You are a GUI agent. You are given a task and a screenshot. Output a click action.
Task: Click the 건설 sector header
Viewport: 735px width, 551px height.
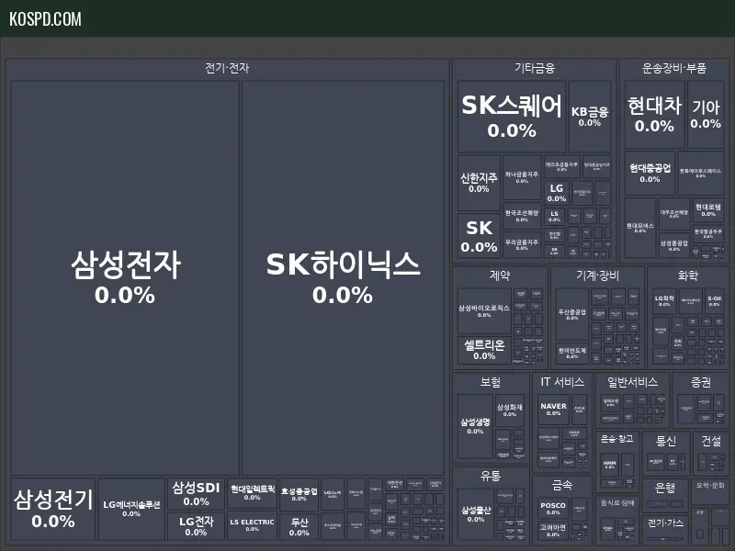coord(711,441)
